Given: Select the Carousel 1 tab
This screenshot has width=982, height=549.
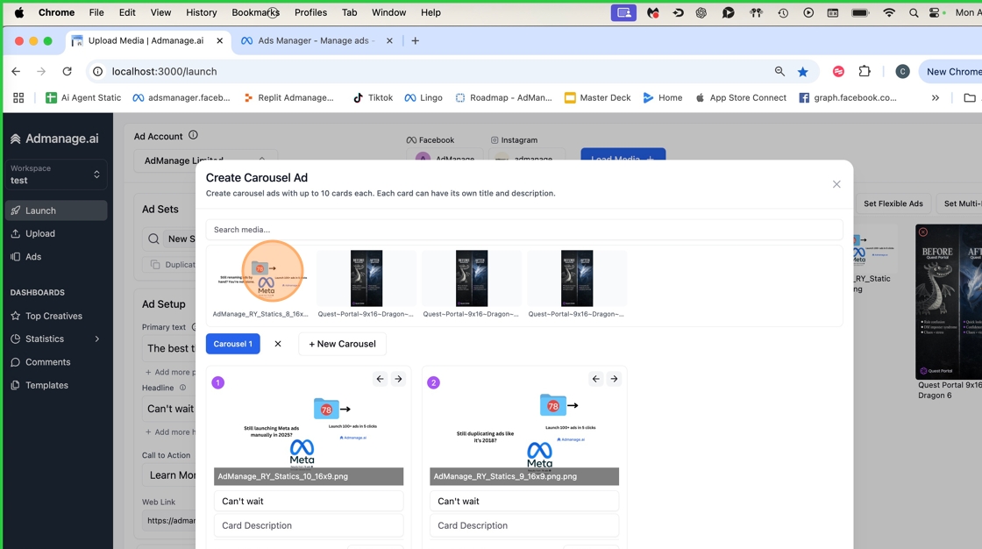Looking at the screenshot, I should (x=233, y=344).
